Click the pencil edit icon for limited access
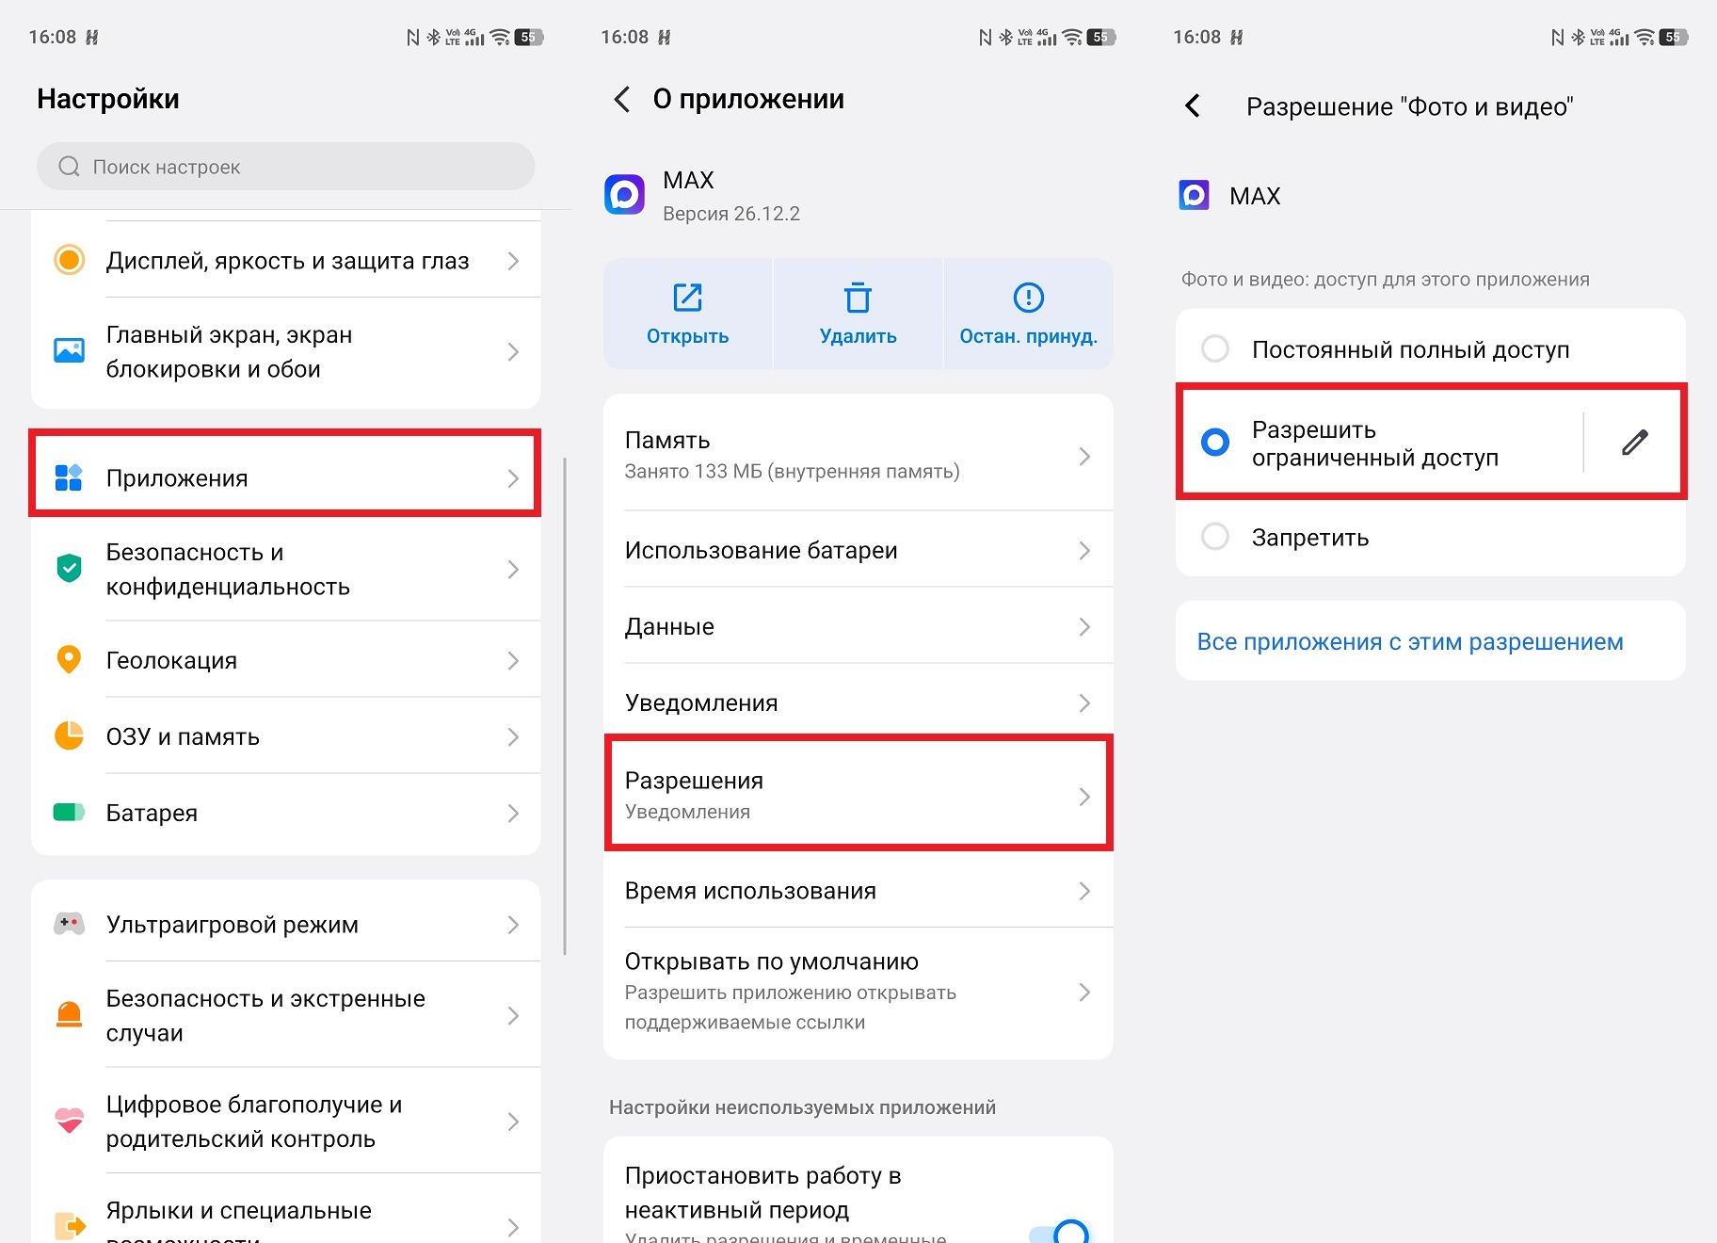This screenshot has width=1717, height=1243. 1635,442
